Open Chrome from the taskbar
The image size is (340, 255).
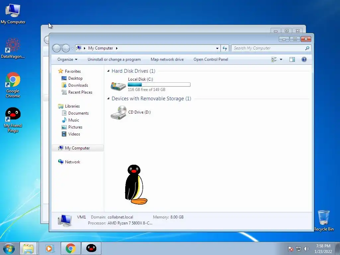(x=70, y=248)
